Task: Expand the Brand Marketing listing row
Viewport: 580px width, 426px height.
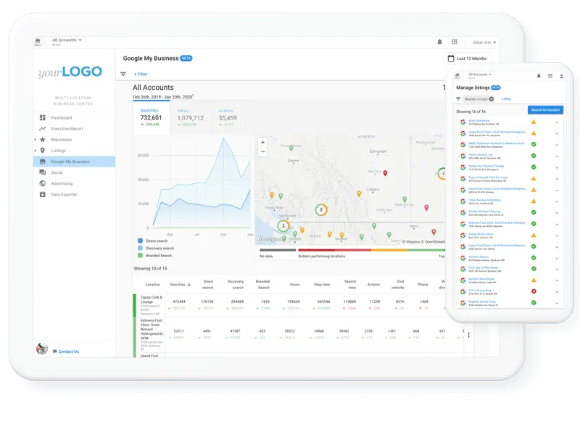Action: click(x=556, y=122)
